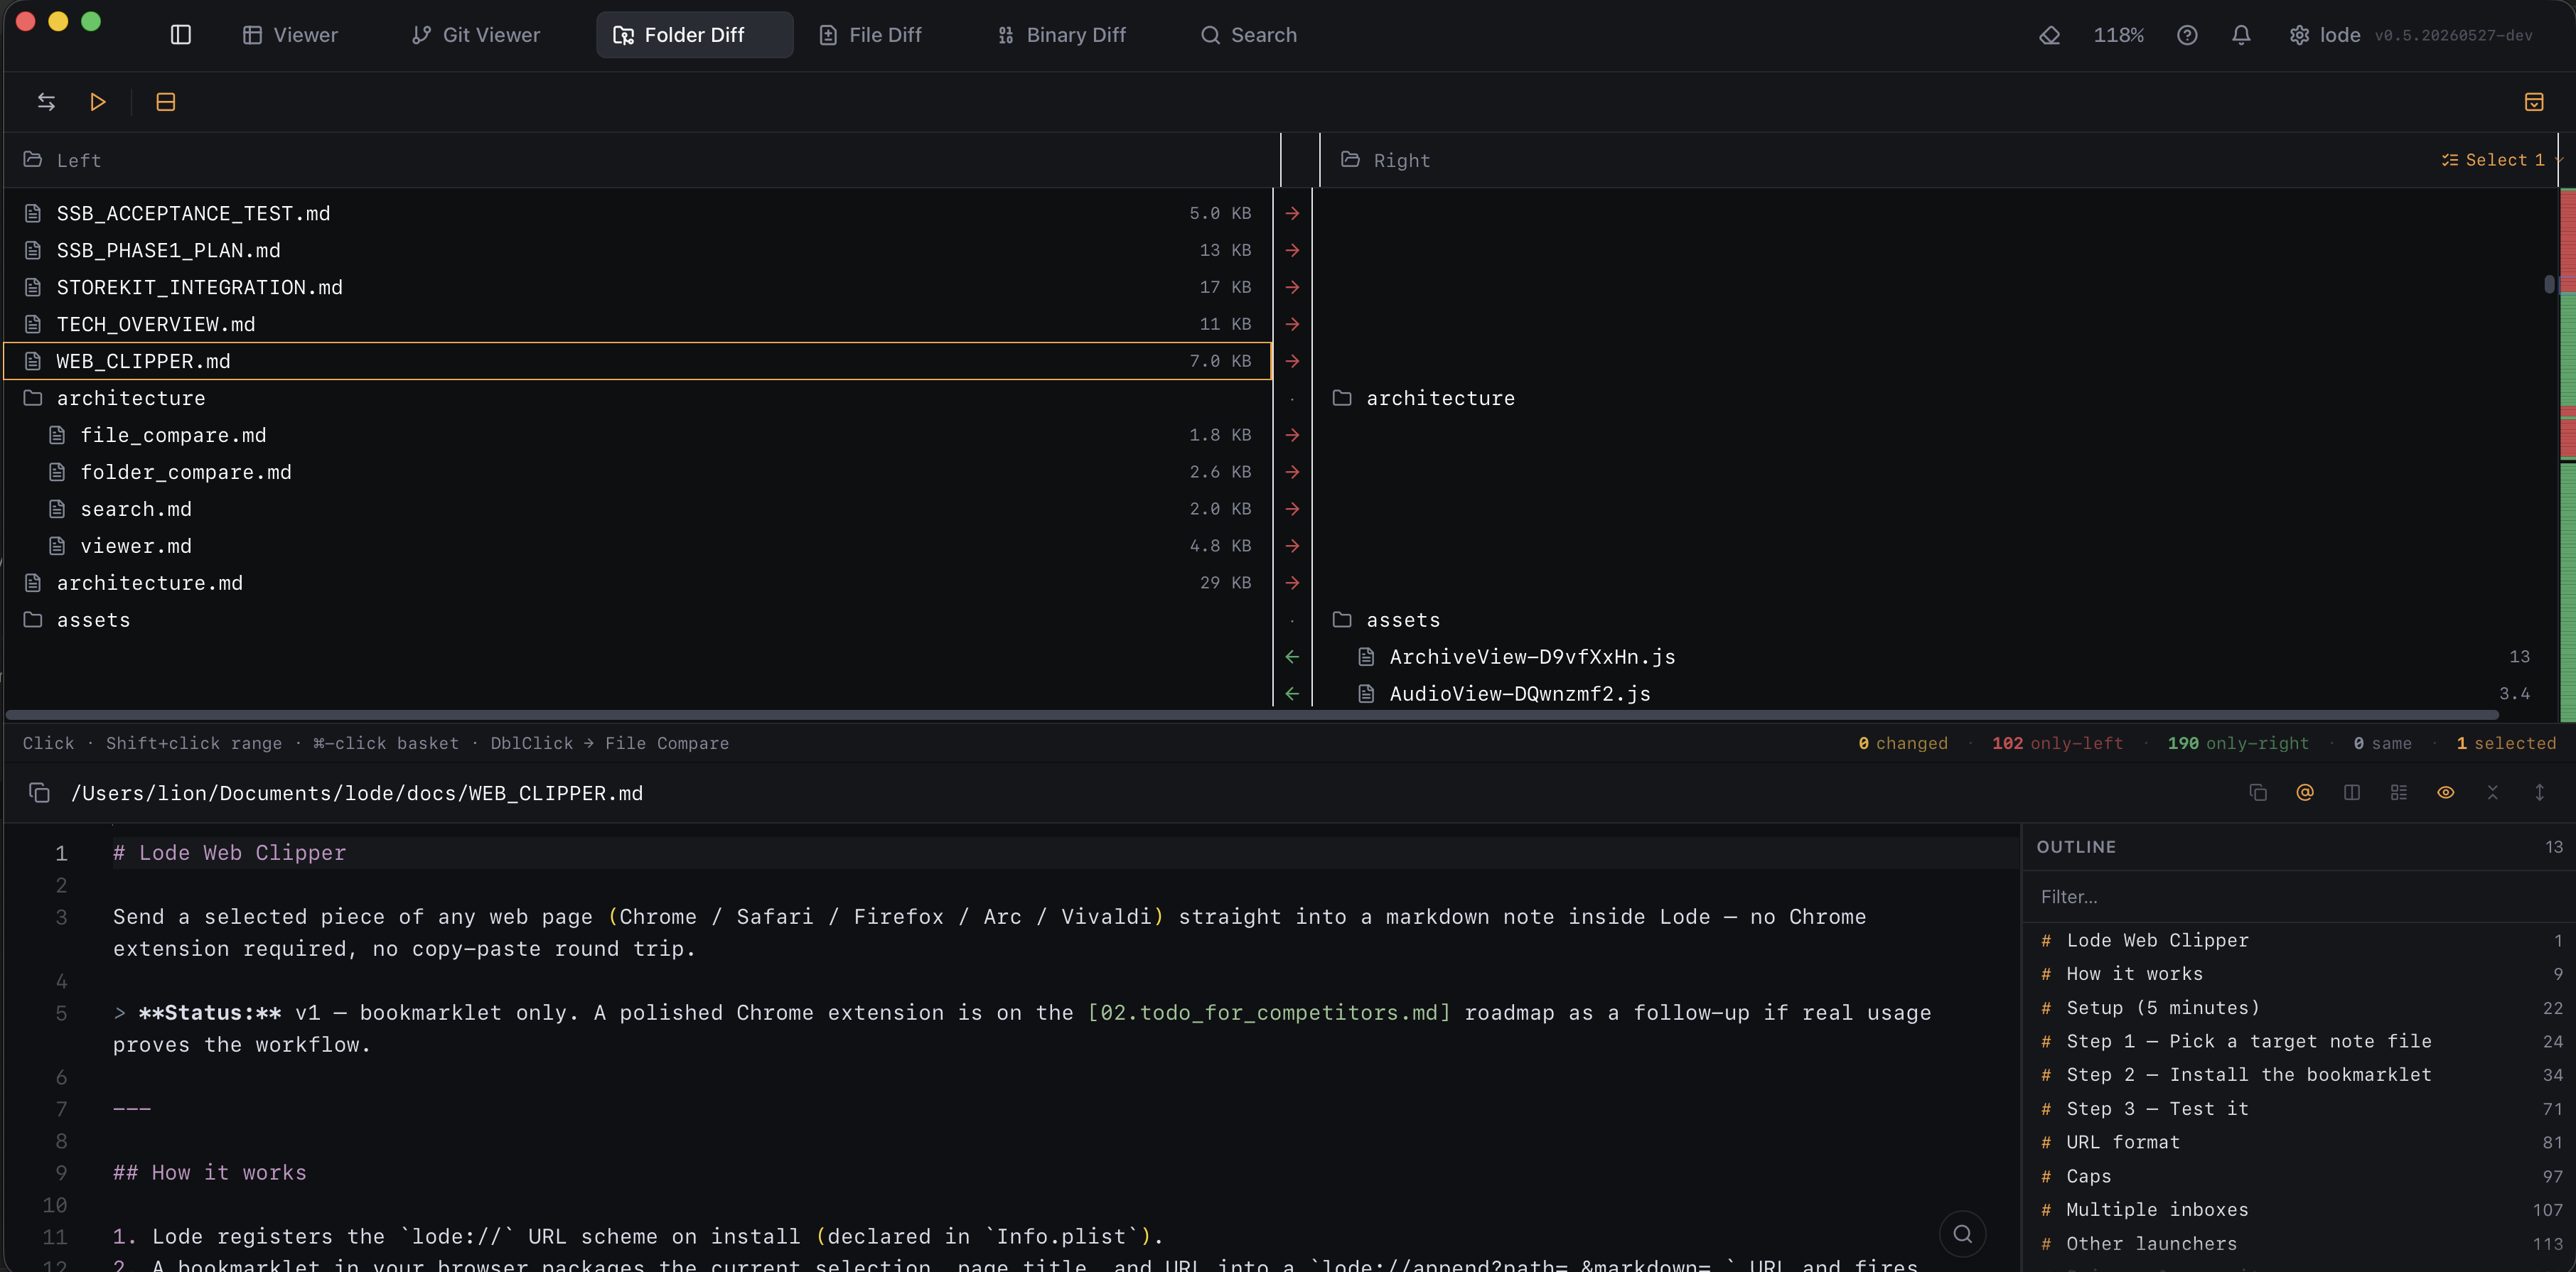This screenshot has height=1272, width=2576.
Task: Jump to 'URL format' in outline
Action: (x=2298, y=1142)
